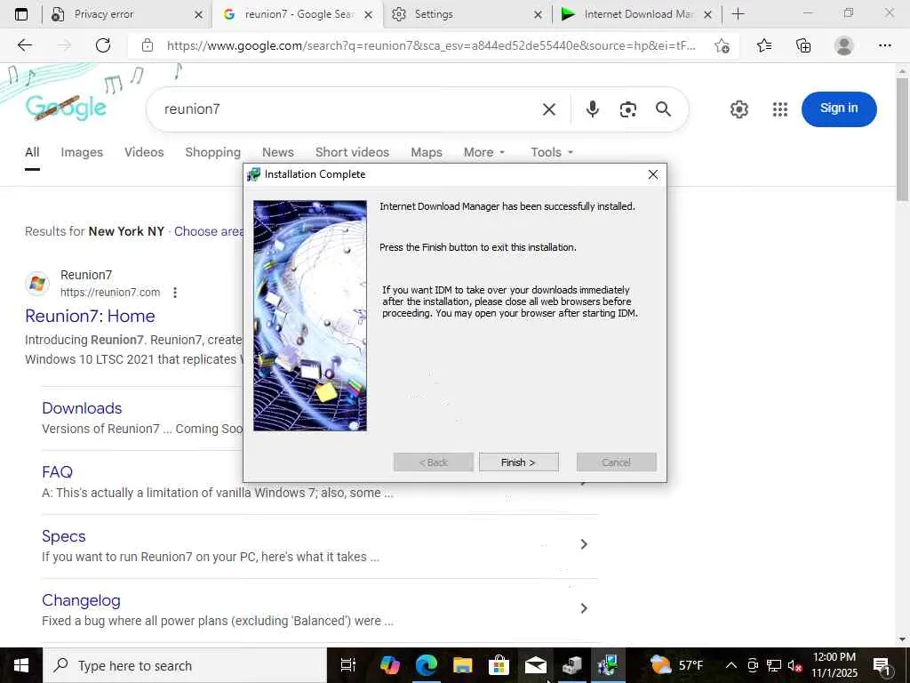Add this page to favorites star
Screen dimensions: 910x683
722,45
